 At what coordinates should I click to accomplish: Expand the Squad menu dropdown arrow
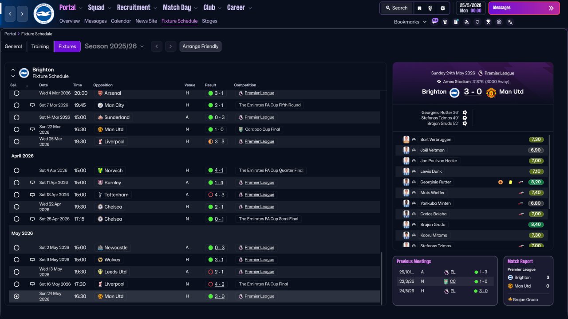(109, 8)
